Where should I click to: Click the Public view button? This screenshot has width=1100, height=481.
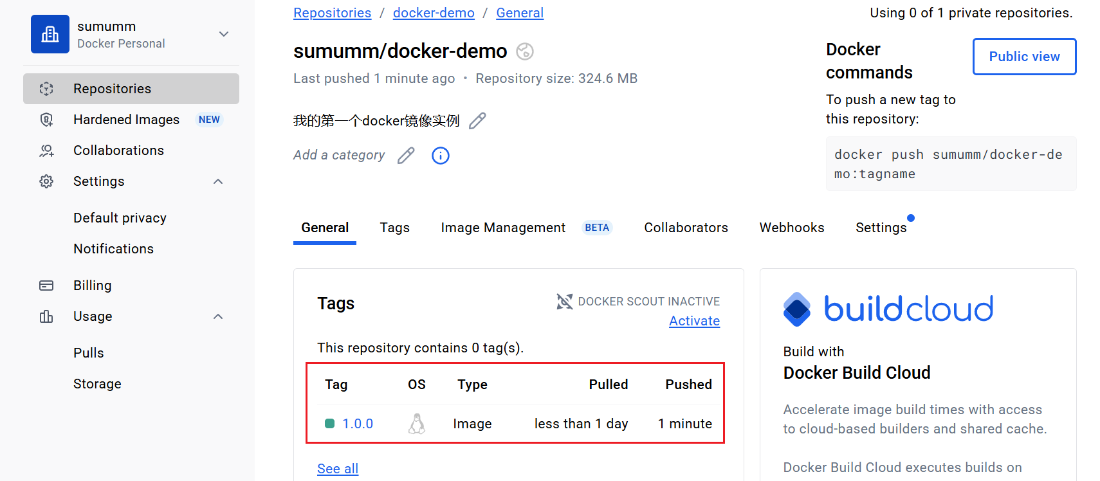(x=1024, y=57)
